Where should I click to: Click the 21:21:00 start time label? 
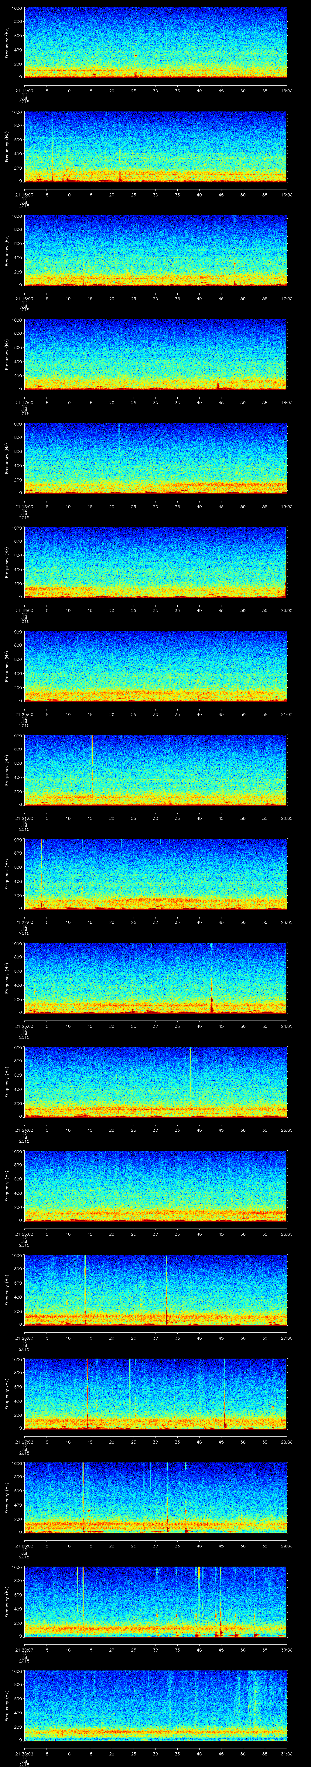pyautogui.click(x=25, y=818)
